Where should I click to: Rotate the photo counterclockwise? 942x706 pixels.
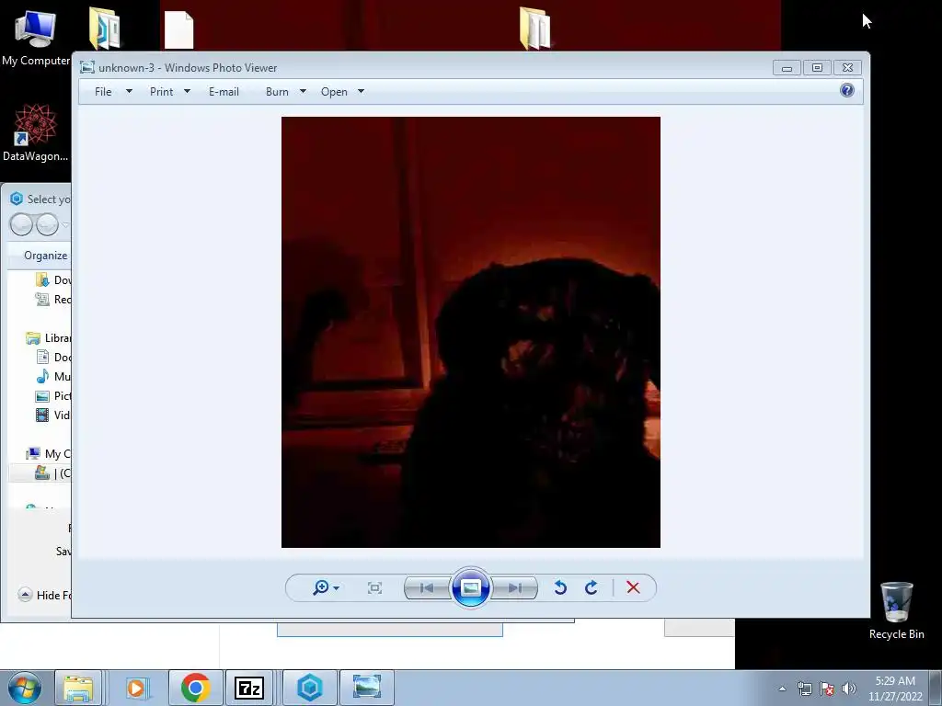pos(560,587)
